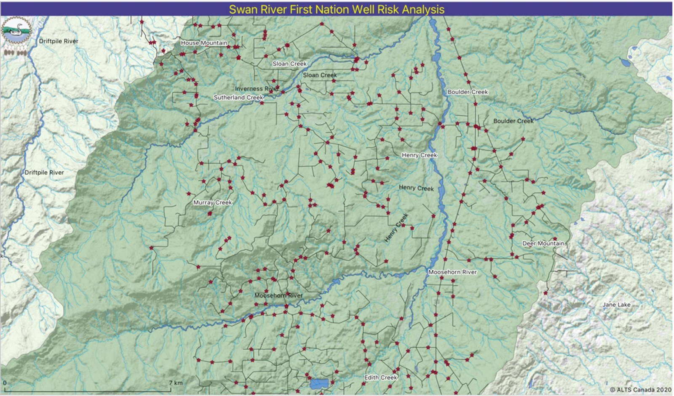Click the 'Moosehorn River' label at right

tap(452, 272)
